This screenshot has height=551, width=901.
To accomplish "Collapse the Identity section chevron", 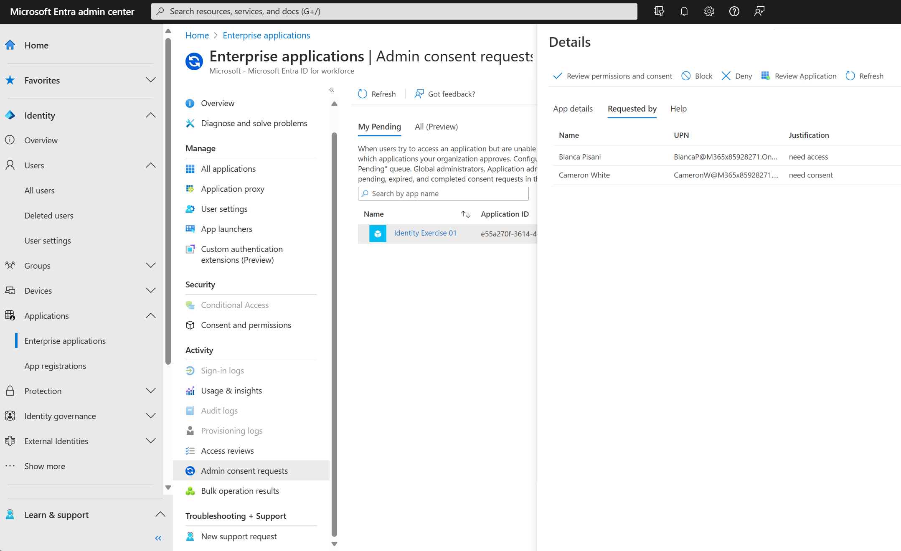I will tap(151, 115).
